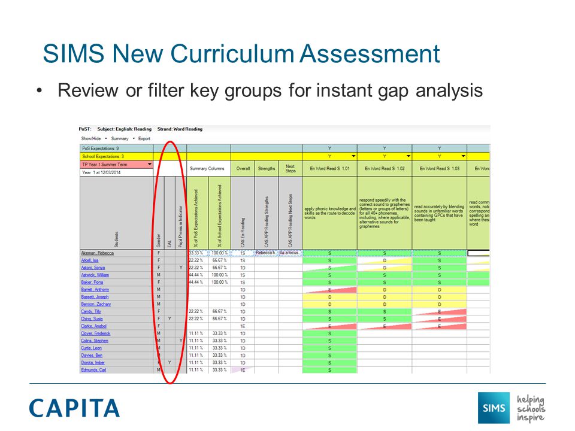This screenshot has height=431, width=575.
Task: Open student link Clarke, Anabel
Action: [93, 326]
